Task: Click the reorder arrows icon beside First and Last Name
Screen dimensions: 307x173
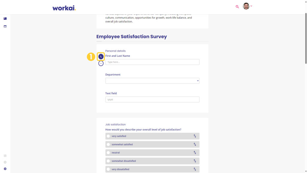Action: click(101, 57)
